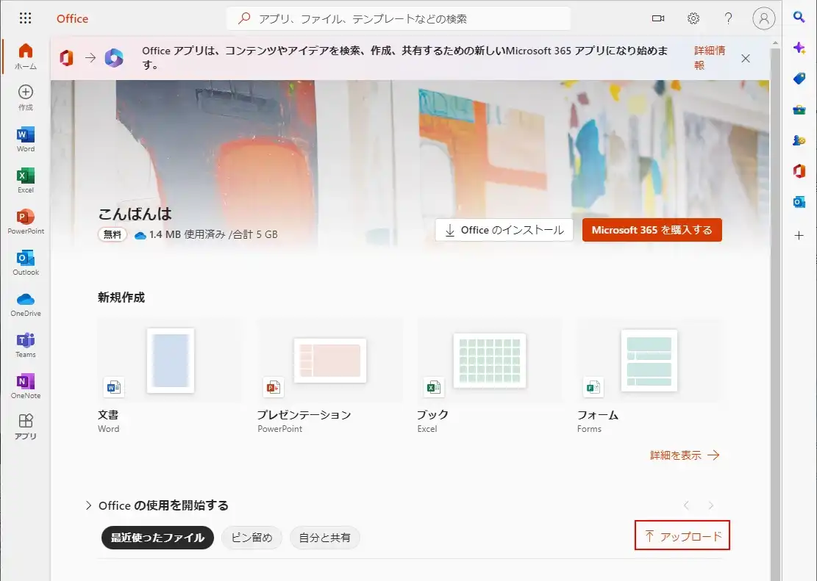This screenshot has height=581, width=817.
Task: Add an item with Edge sidebar plus
Action: [799, 236]
